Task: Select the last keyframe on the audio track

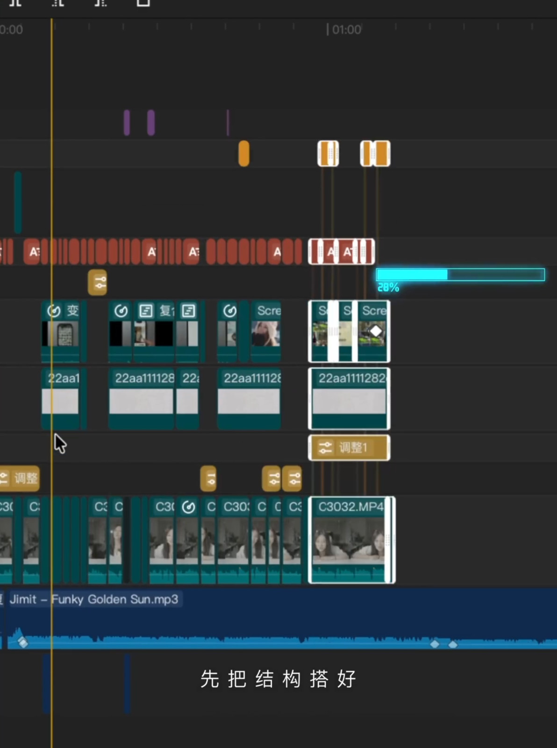Action: click(x=452, y=645)
